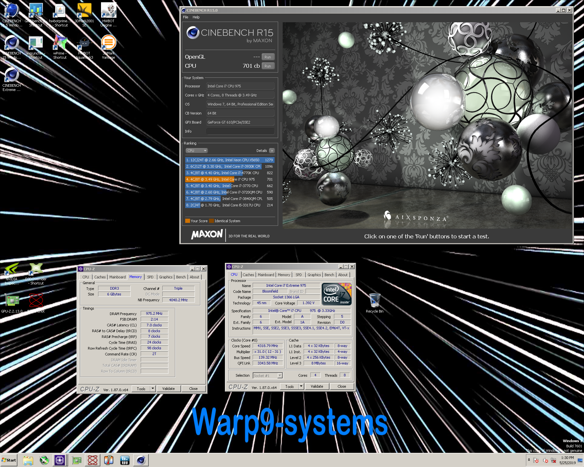Run the OpenGL benchmark
The width and height of the screenshot is (584, 467).
[268, 57]
